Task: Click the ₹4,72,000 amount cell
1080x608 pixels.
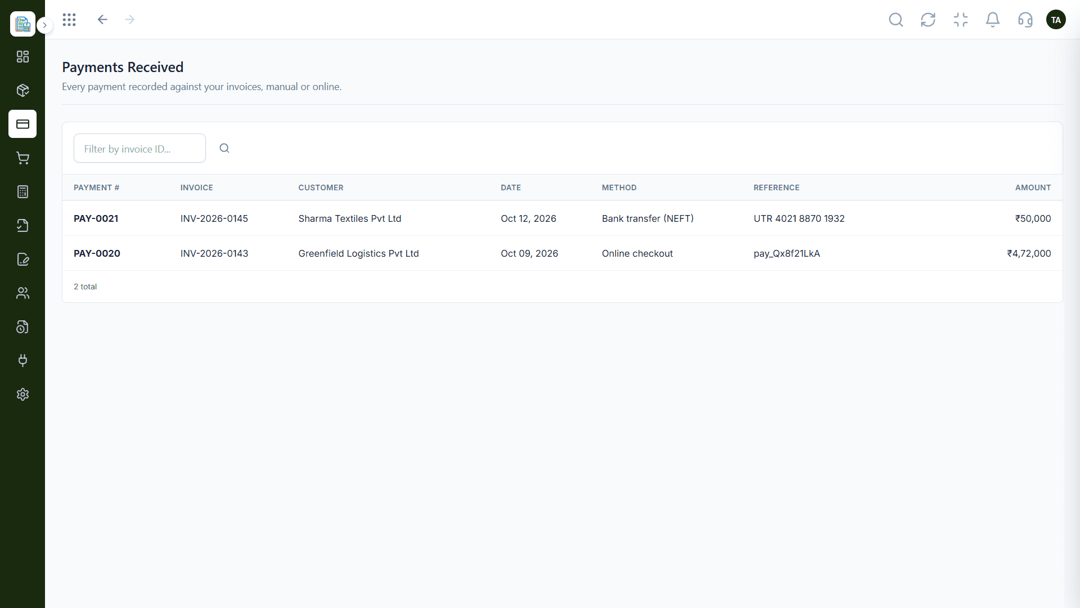Action: [x=1029, y=253]
